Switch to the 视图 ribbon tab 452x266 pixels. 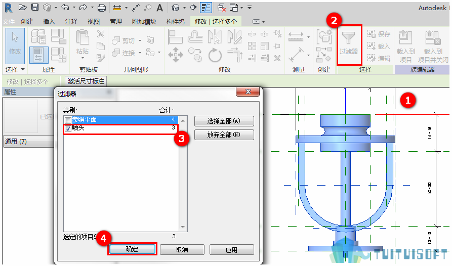point(94,22)
